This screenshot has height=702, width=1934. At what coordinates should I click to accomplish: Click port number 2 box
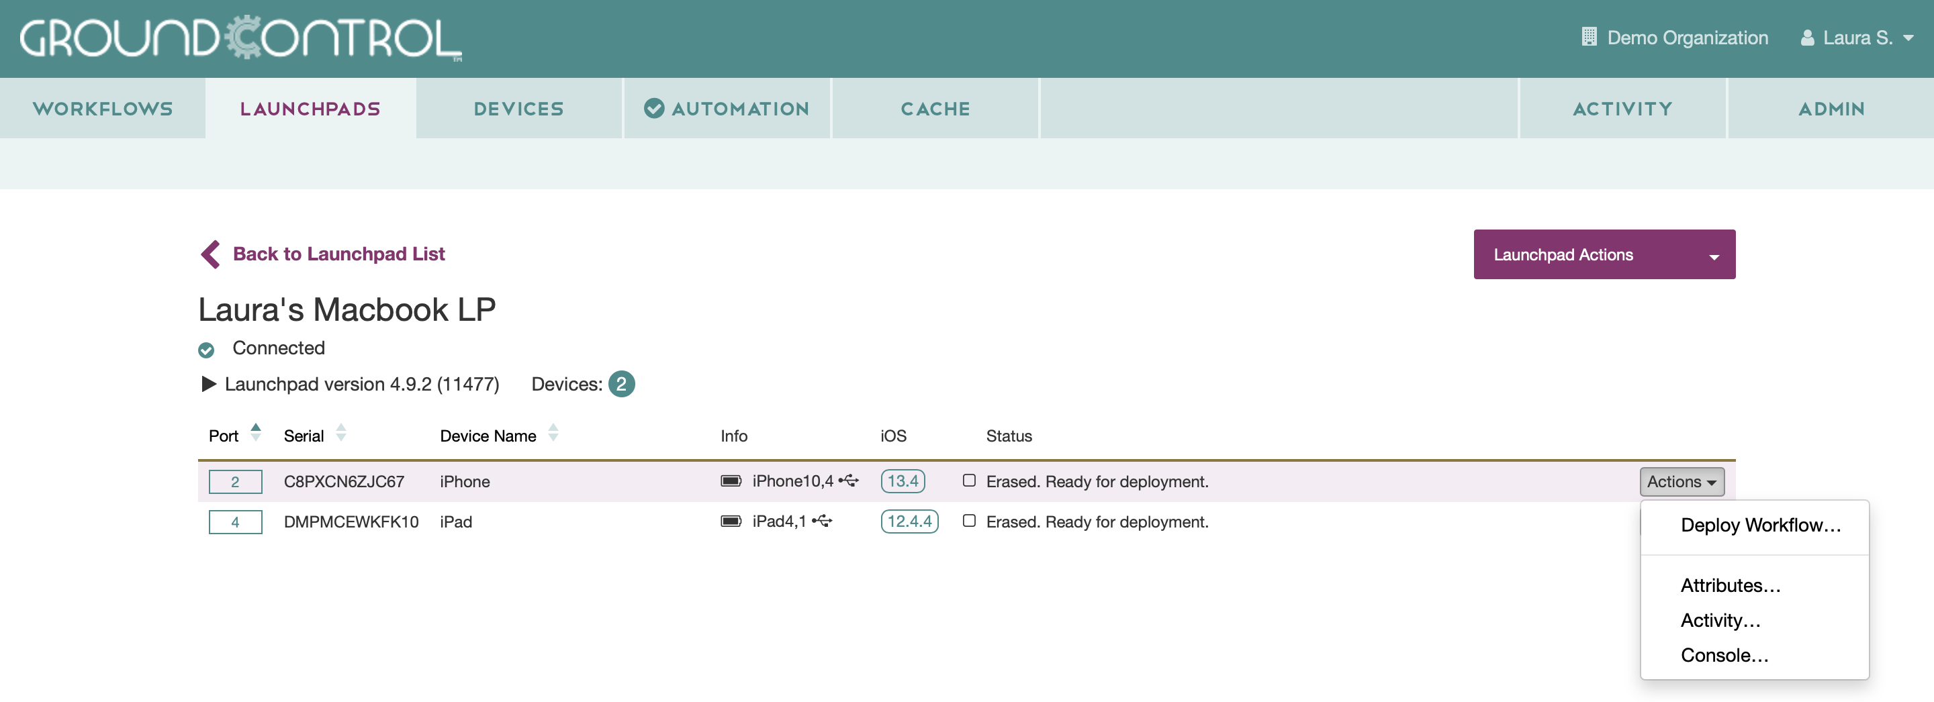[235, 481]
